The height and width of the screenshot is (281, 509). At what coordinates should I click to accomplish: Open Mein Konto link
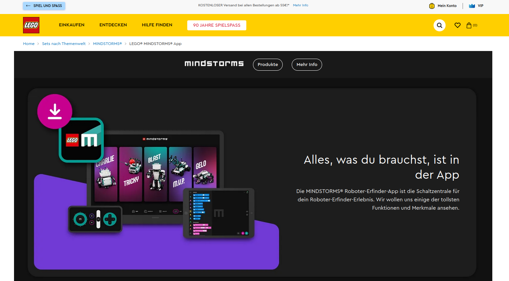(x=447, y=6)
